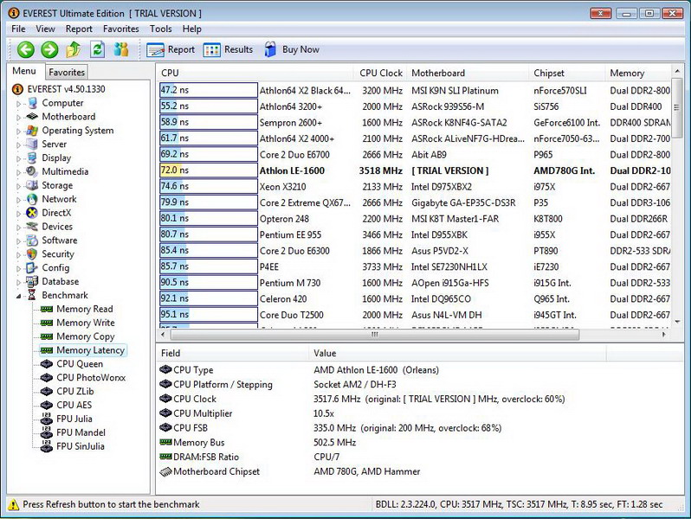Expand the Computer tree node
Viewport: 691px width, 519px height.
[x=19, y=104]
